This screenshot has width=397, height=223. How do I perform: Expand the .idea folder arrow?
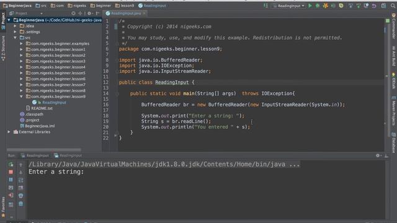pos(15,26)
